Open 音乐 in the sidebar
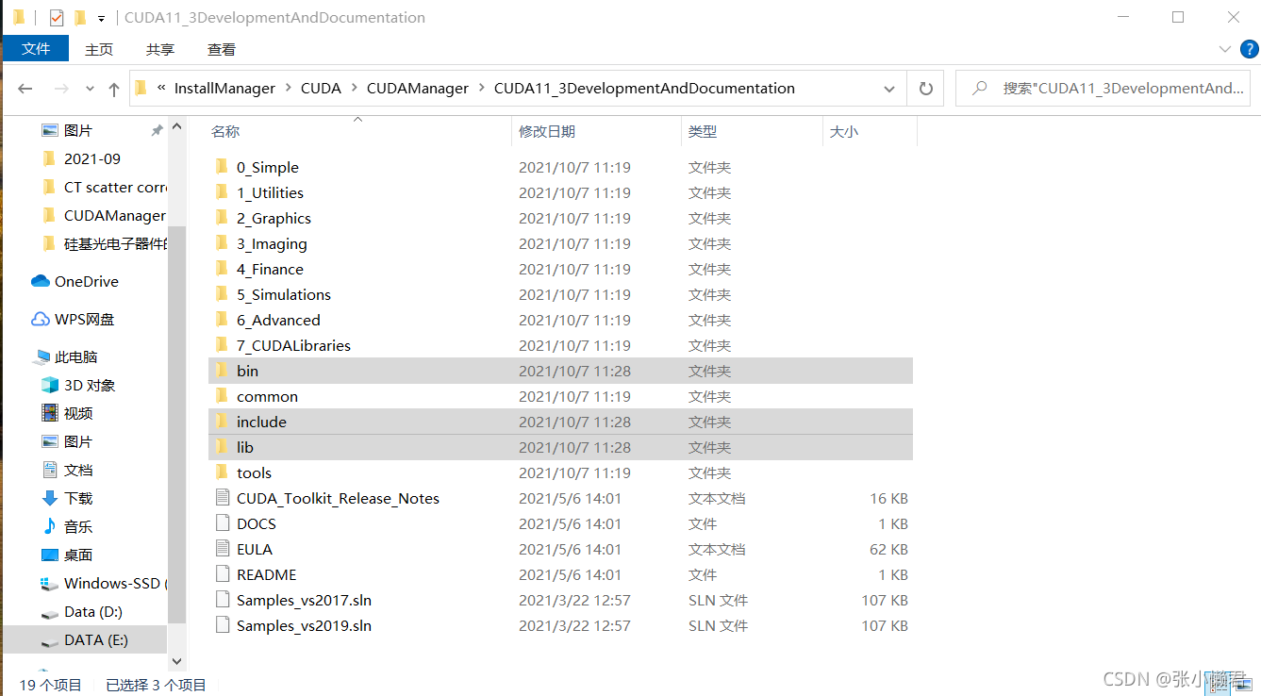The image size is (1261, 696). point(67,526)
